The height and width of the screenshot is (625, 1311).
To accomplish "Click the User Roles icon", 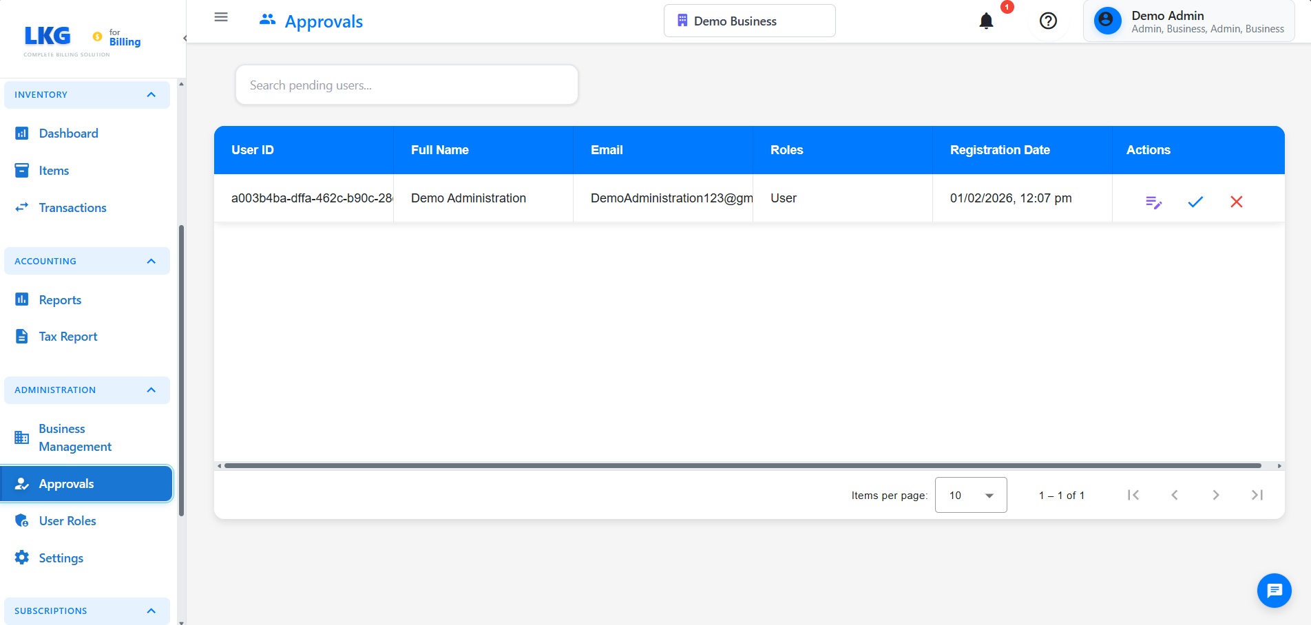I will [23, 520].
